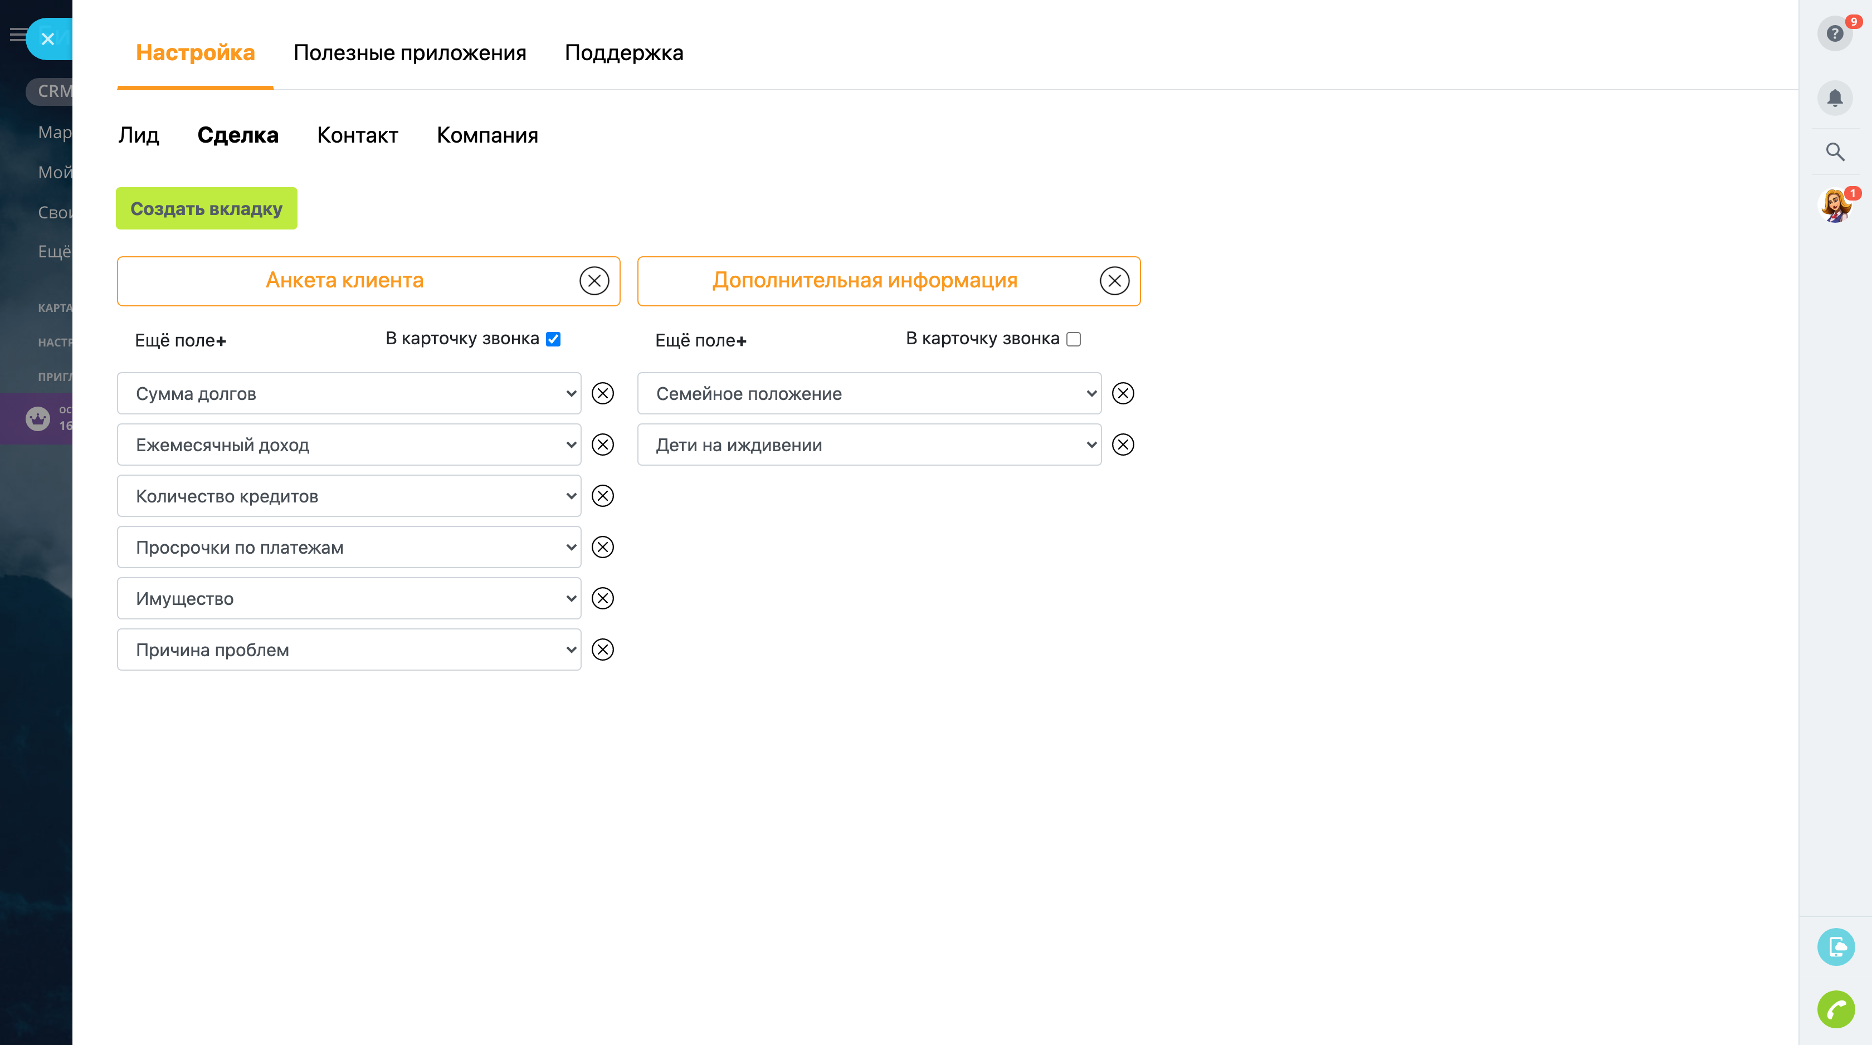Open search from the right sidebar

coord(1834,152)
